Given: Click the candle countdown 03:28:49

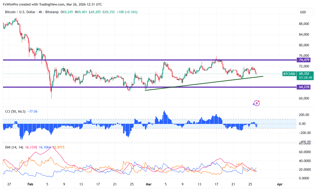Looking at the screenshot, I should (x=306, y=78).
